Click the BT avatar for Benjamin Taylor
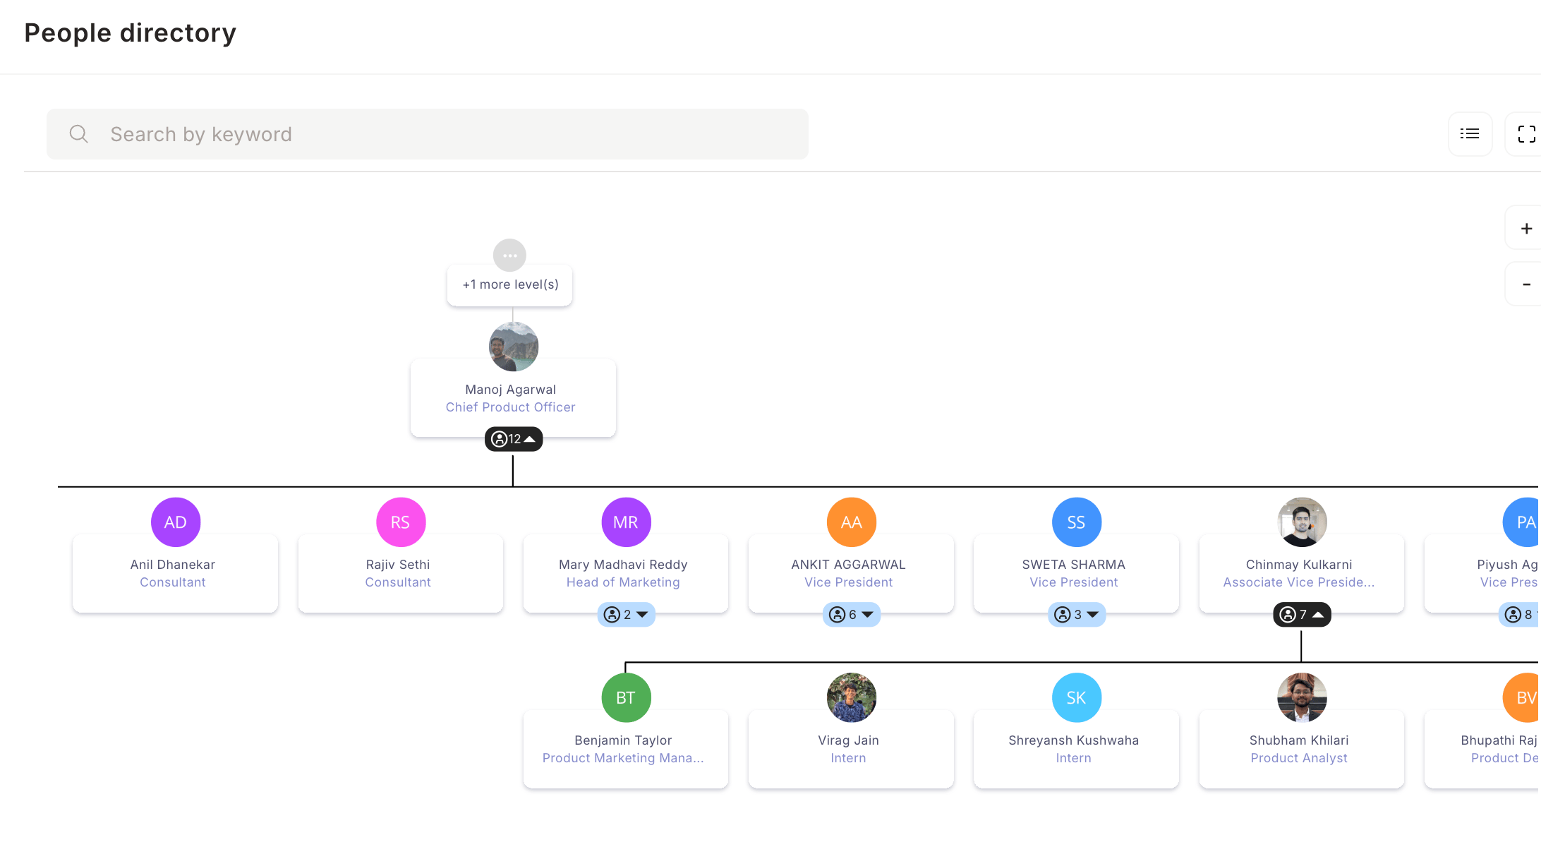Screen dimensions: 1541x847 [626, 698]
